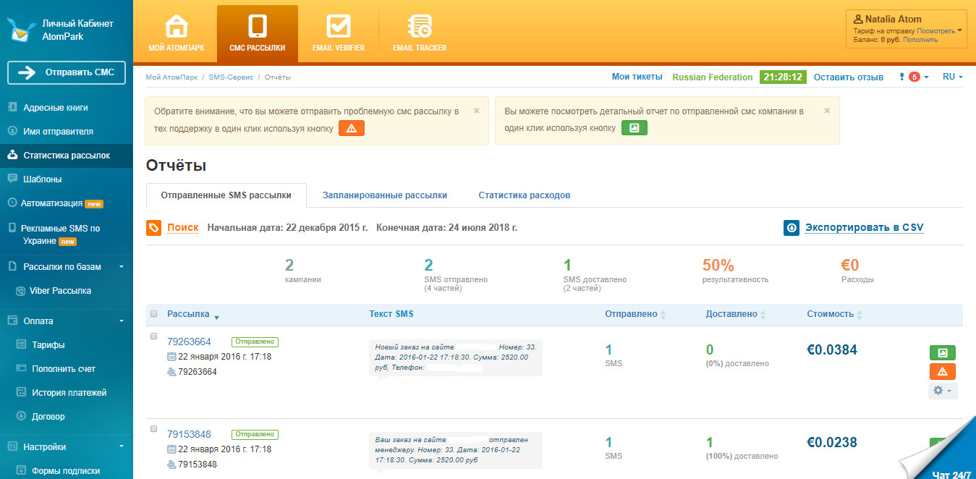
Task: Click the user profile icon by Natalia Atom
Action: pyautogui.click(x=859, y=20)
